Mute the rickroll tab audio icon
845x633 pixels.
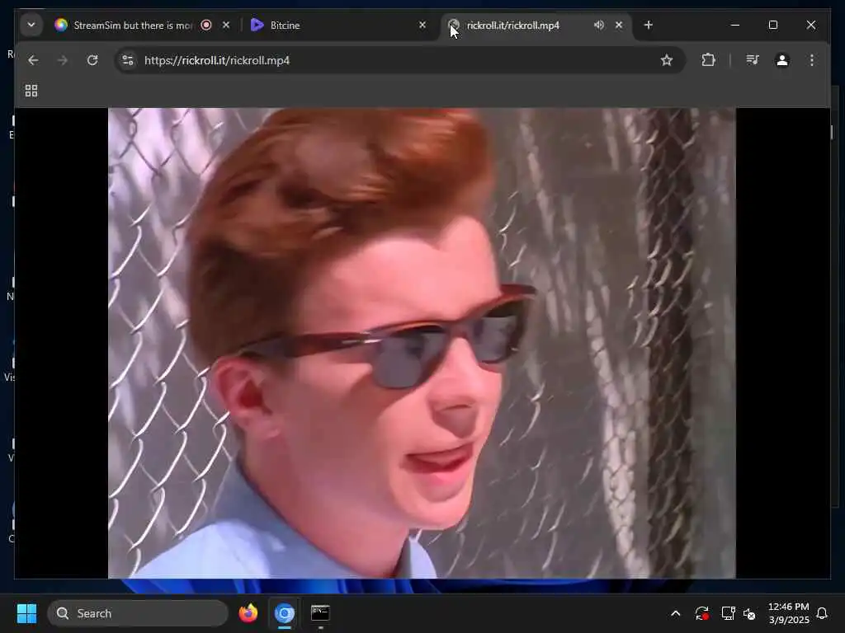(x=599, y=25)
